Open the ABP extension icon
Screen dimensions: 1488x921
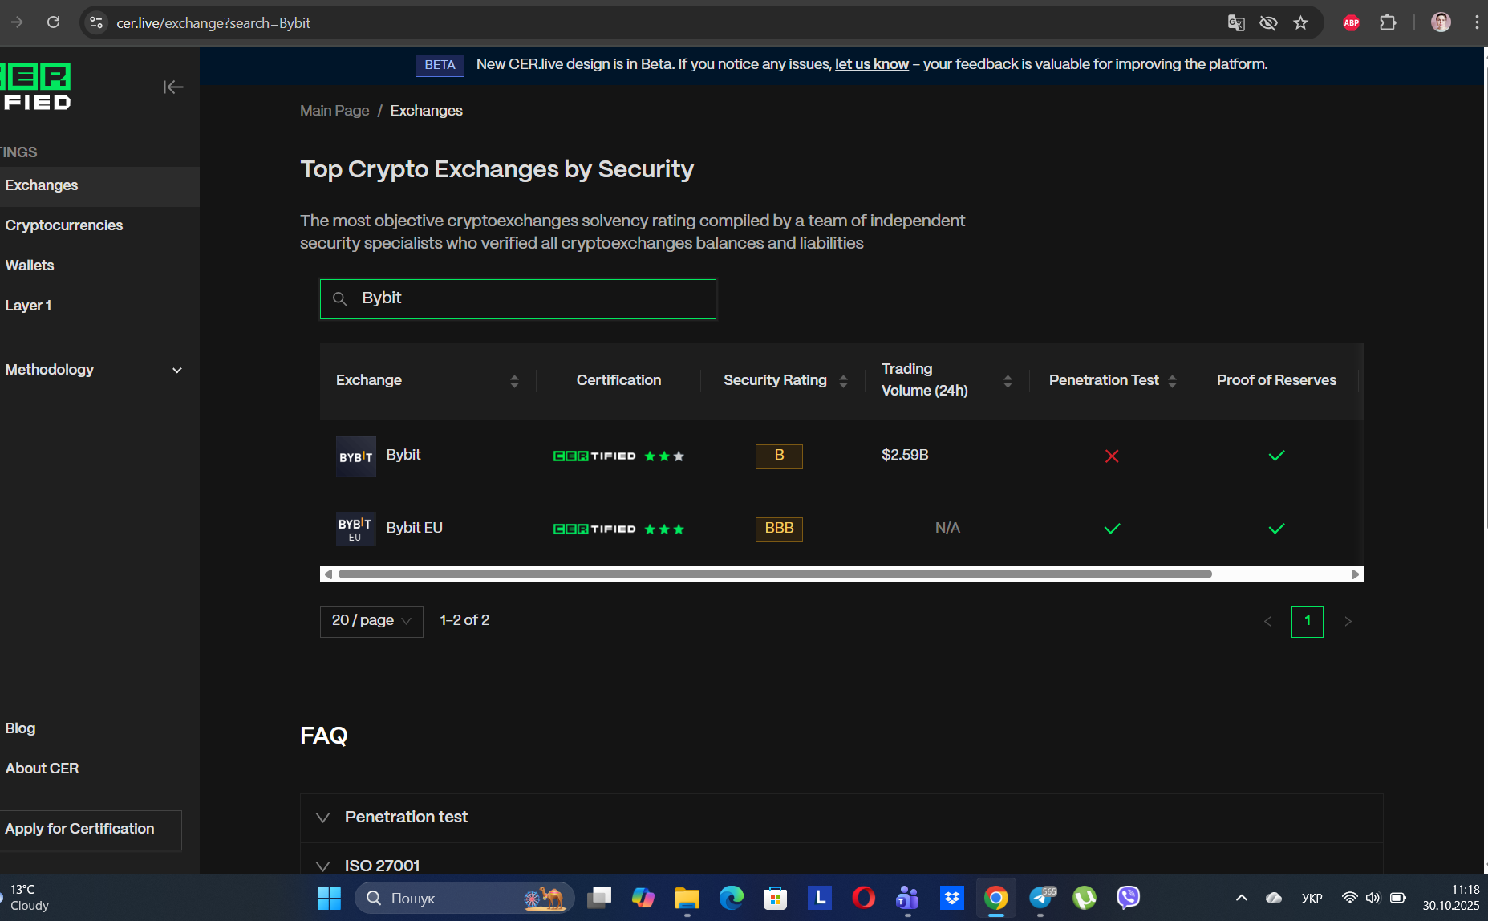(x=1351, y=22)
